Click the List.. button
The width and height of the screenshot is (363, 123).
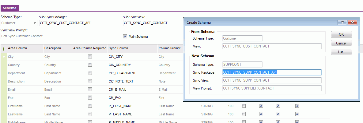tap(342, 52)
